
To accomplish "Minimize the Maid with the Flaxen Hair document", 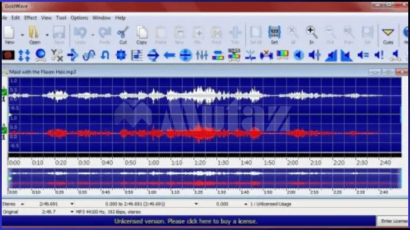I will click(x=374, y=72).
